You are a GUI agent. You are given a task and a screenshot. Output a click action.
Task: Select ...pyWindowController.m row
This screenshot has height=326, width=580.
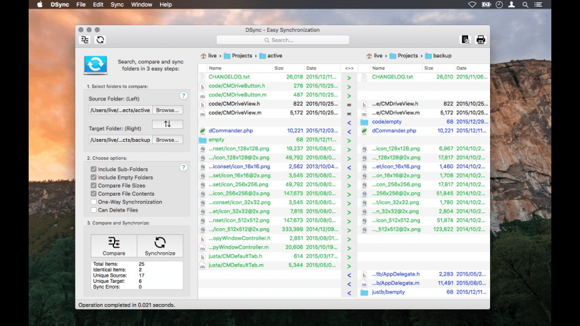(x=269, y=247)
